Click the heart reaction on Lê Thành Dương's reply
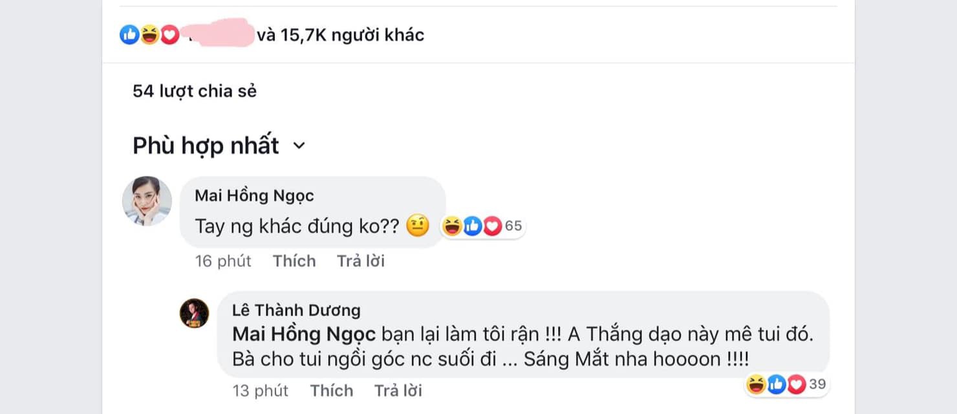957x414 pixels. click(x=796, y=385)
